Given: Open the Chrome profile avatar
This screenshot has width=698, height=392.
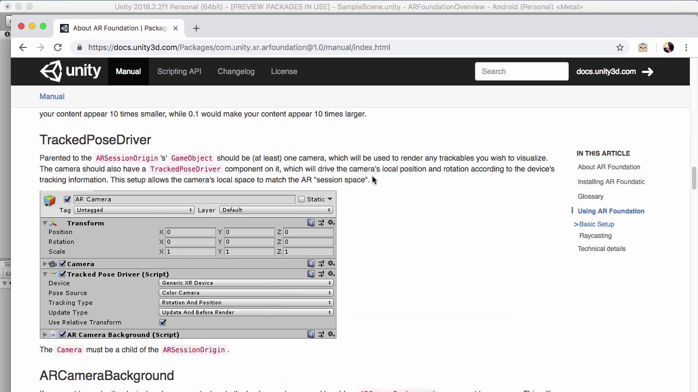Looking at the screenshot, I should coord(669,47).
